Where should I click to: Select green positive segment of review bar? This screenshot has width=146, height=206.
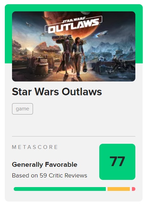pos(60,189)
